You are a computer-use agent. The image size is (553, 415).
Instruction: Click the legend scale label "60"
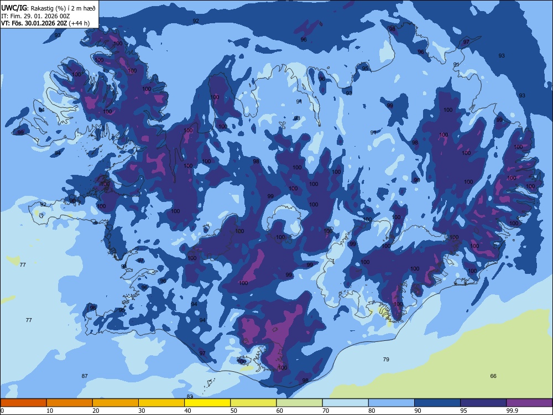(x=280, y=411)
